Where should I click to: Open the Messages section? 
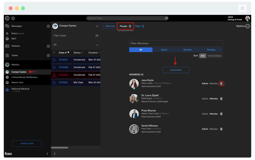coord(17,26)
